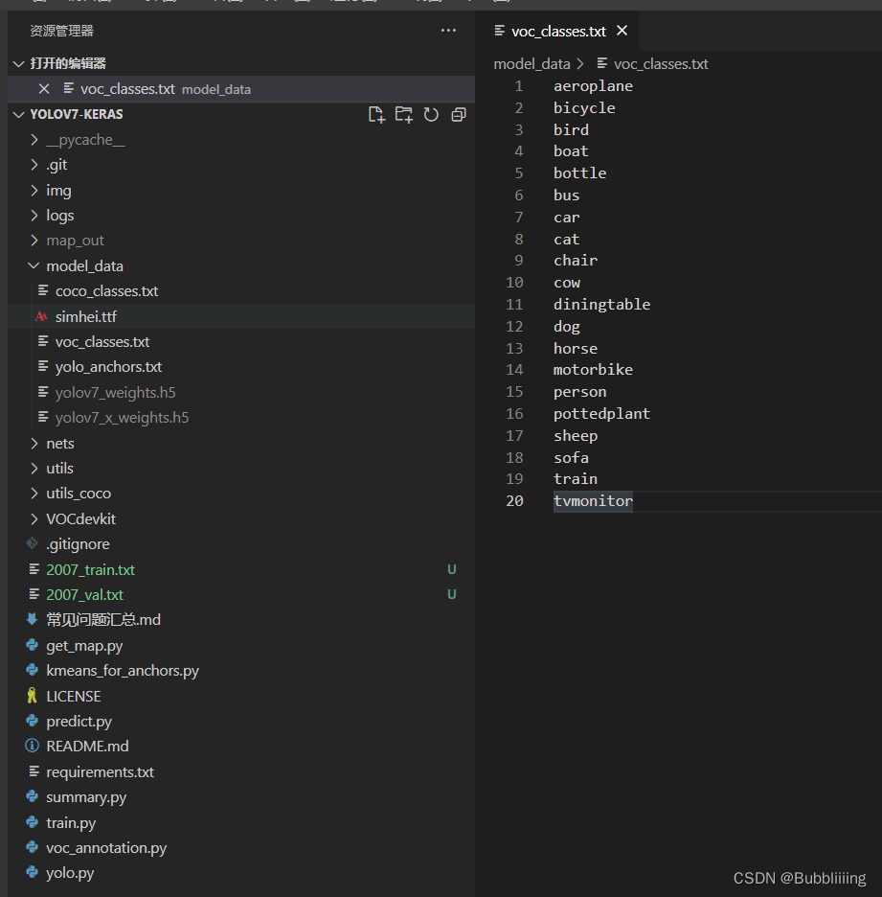Expand the logs folder
The image size is (882, 897).
tap(34, 215)
